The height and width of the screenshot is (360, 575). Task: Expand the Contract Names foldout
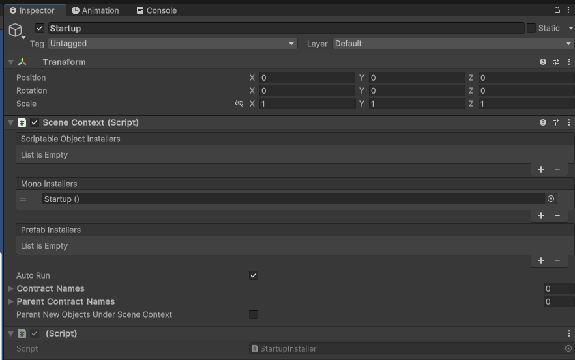pos(11,288)
